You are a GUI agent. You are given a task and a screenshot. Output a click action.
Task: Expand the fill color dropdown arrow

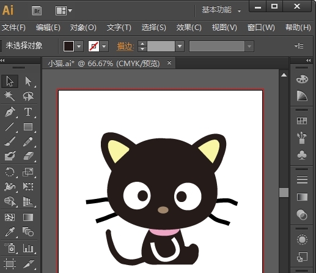click(79, 46)
